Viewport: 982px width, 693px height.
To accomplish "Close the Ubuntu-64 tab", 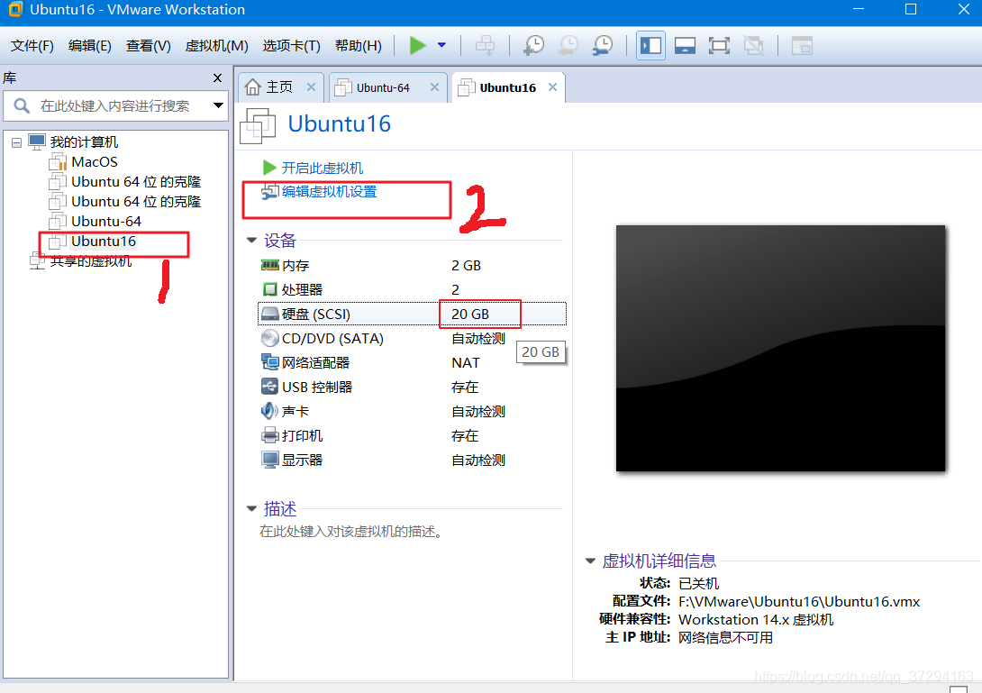I will pos(434,87).
